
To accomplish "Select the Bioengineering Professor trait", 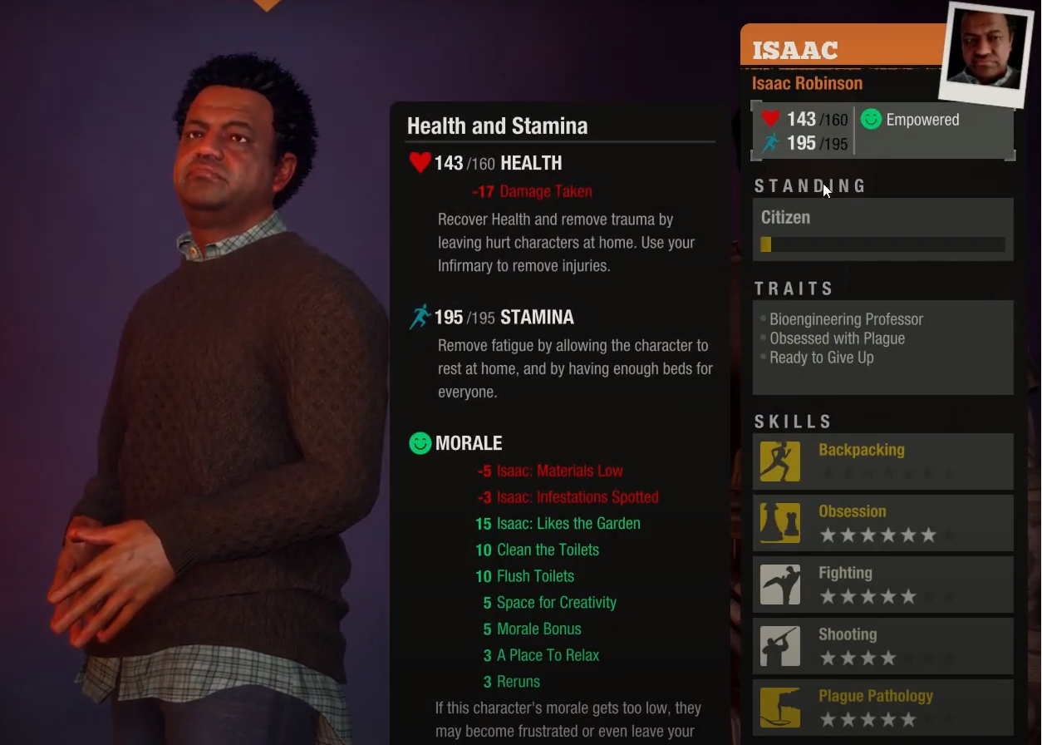I will [846, 319].
